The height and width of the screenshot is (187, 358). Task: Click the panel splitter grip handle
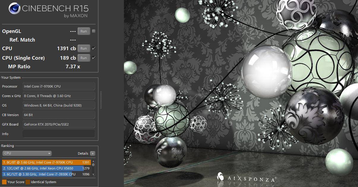point(101,100)
